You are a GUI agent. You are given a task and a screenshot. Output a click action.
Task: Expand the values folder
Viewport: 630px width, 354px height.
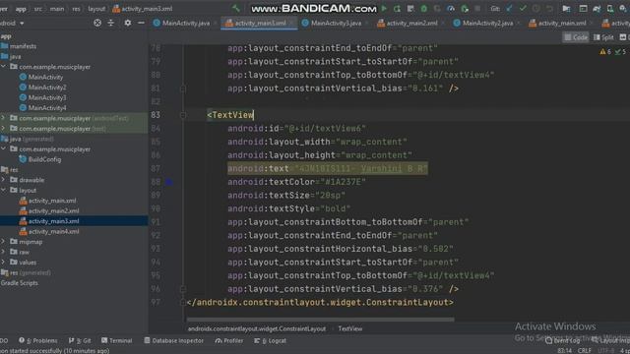[x=4, y=263]
